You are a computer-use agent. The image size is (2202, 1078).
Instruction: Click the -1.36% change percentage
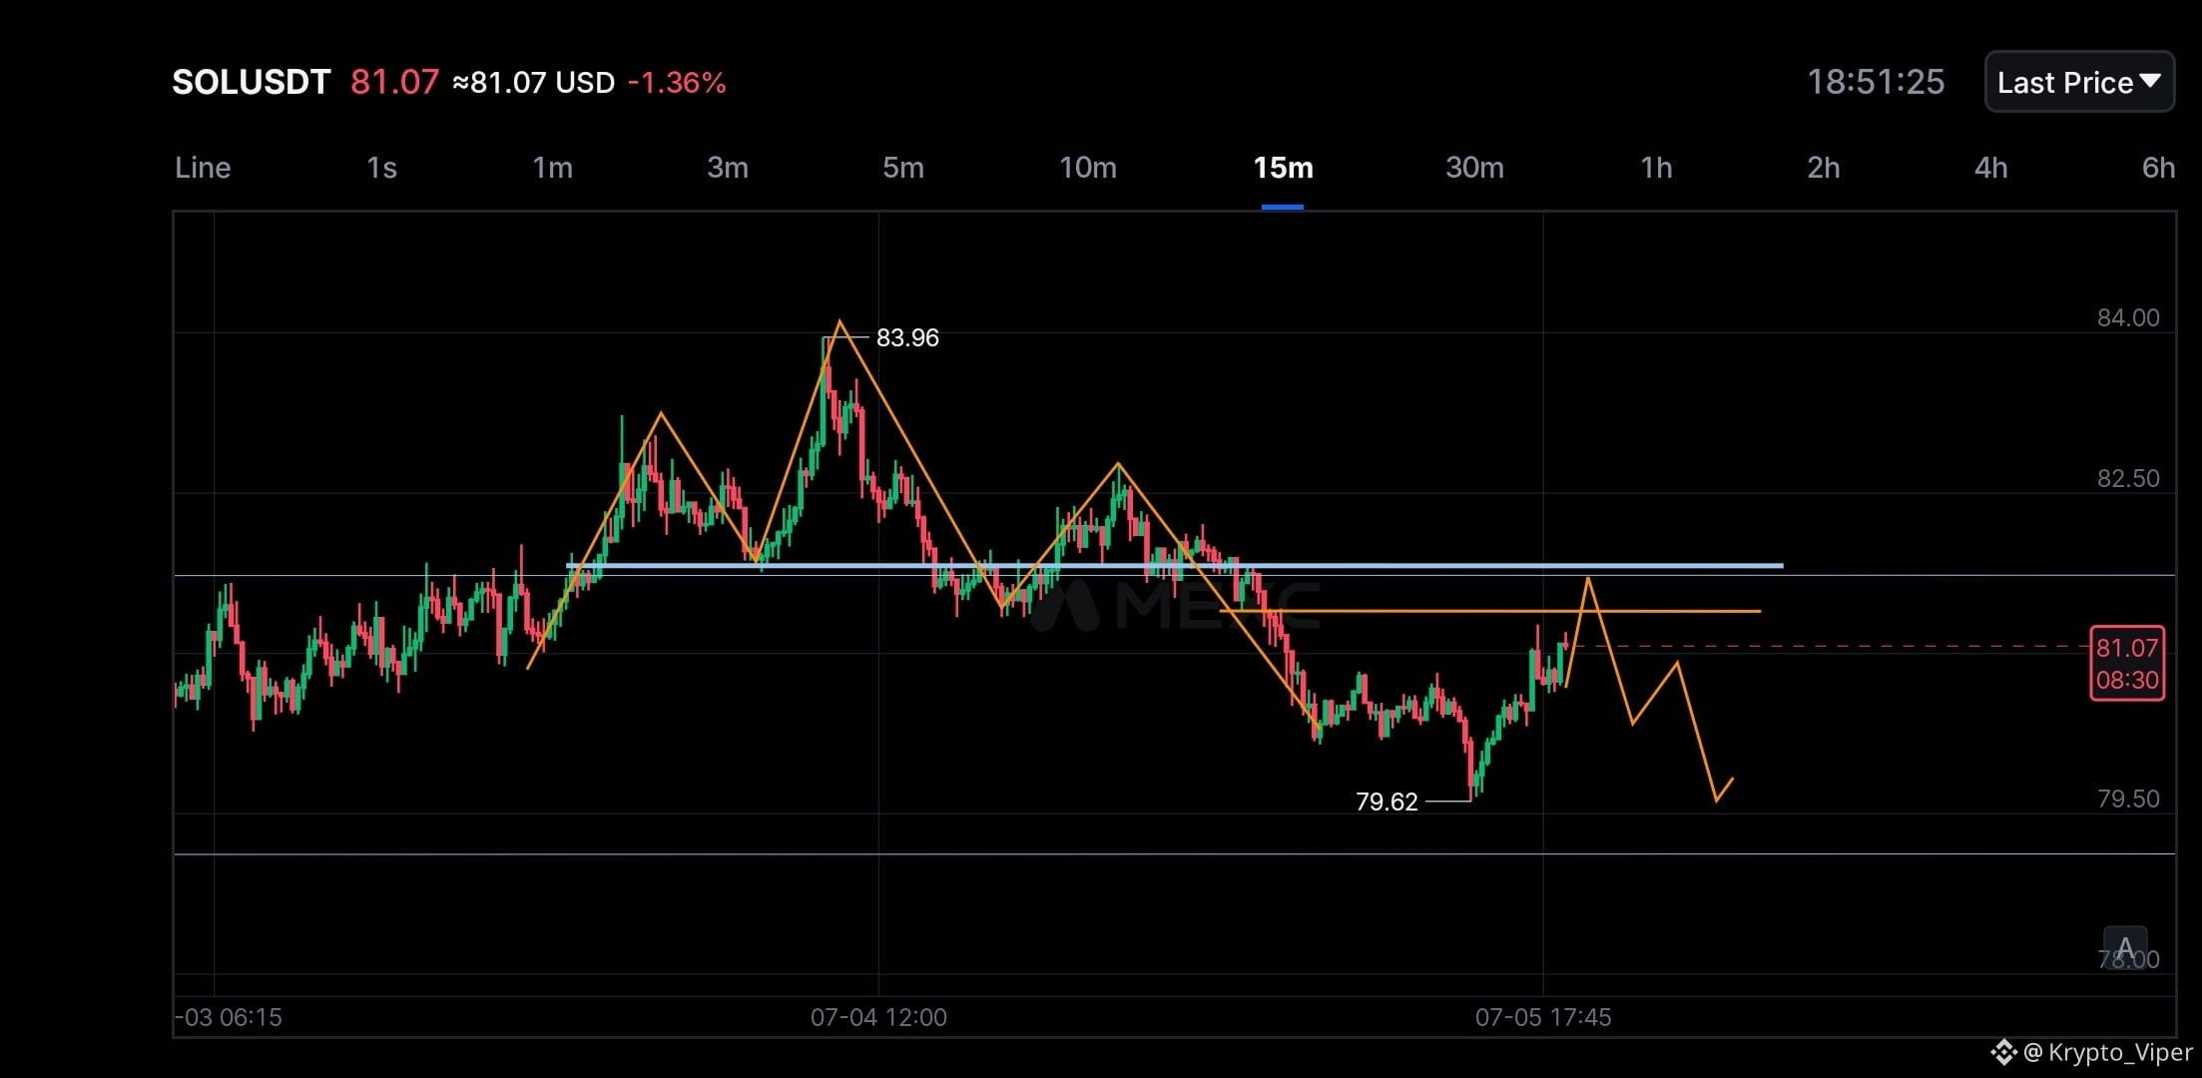[677, 82]
